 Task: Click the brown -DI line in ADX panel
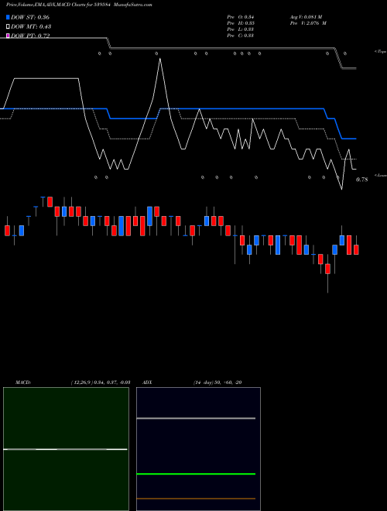click(196, 499)
